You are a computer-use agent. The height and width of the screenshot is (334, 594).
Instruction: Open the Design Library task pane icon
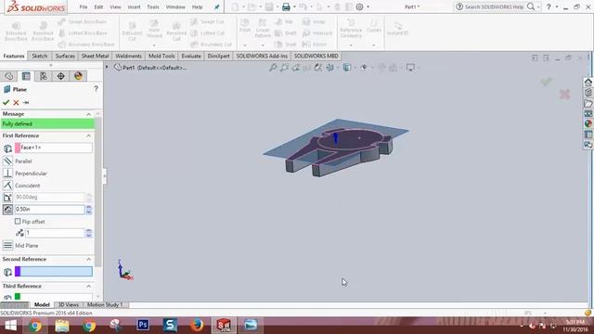tap(588, 93)
